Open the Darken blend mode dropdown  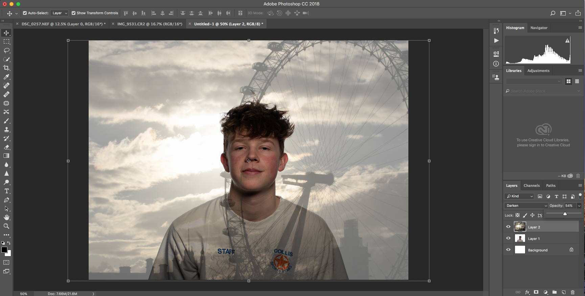[x=526, y=205]
